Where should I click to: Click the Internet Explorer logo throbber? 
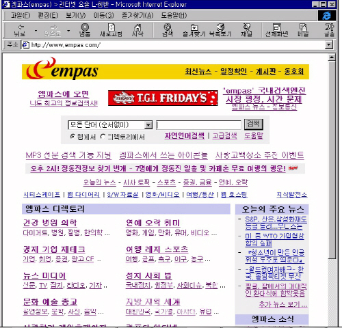tap(327, 16)
